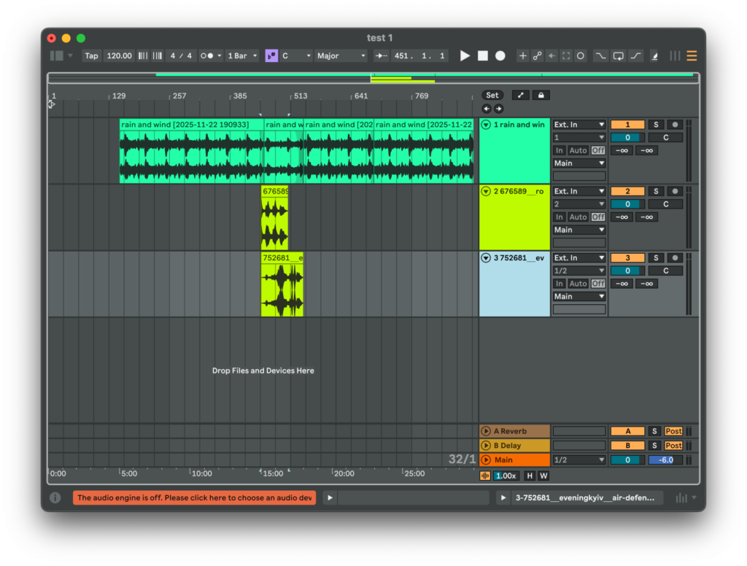Deactivate track 3 with its activator button
747x566 pixels.
coord(627,258)
